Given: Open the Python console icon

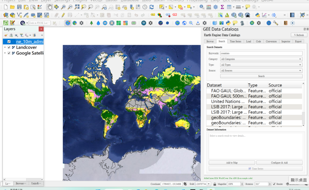Looking at the screenshot, I should tap(257, 15).
